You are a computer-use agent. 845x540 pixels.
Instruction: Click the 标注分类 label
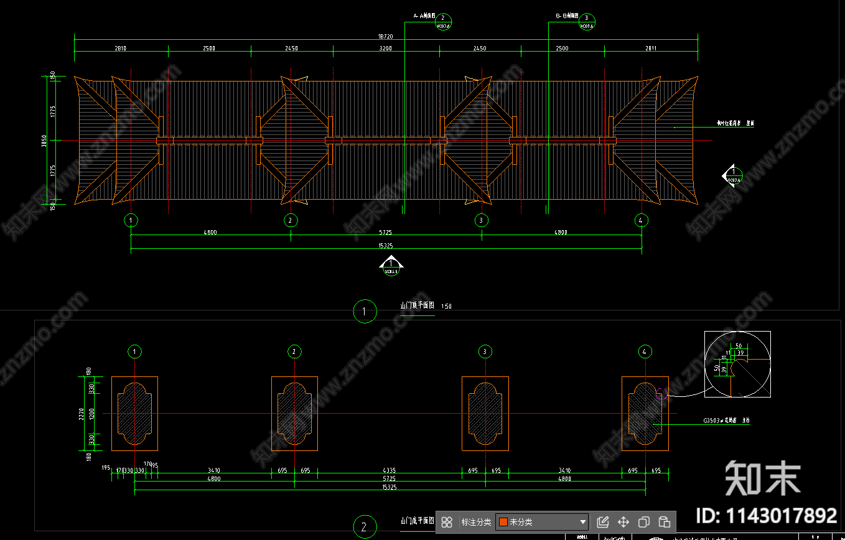476,522
